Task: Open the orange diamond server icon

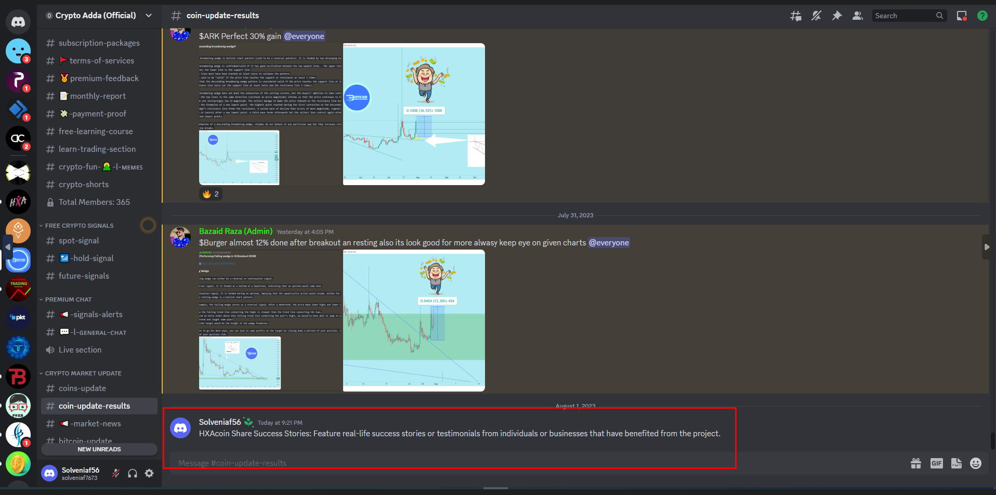Action: pyautogui.click(x=18, y=231)
